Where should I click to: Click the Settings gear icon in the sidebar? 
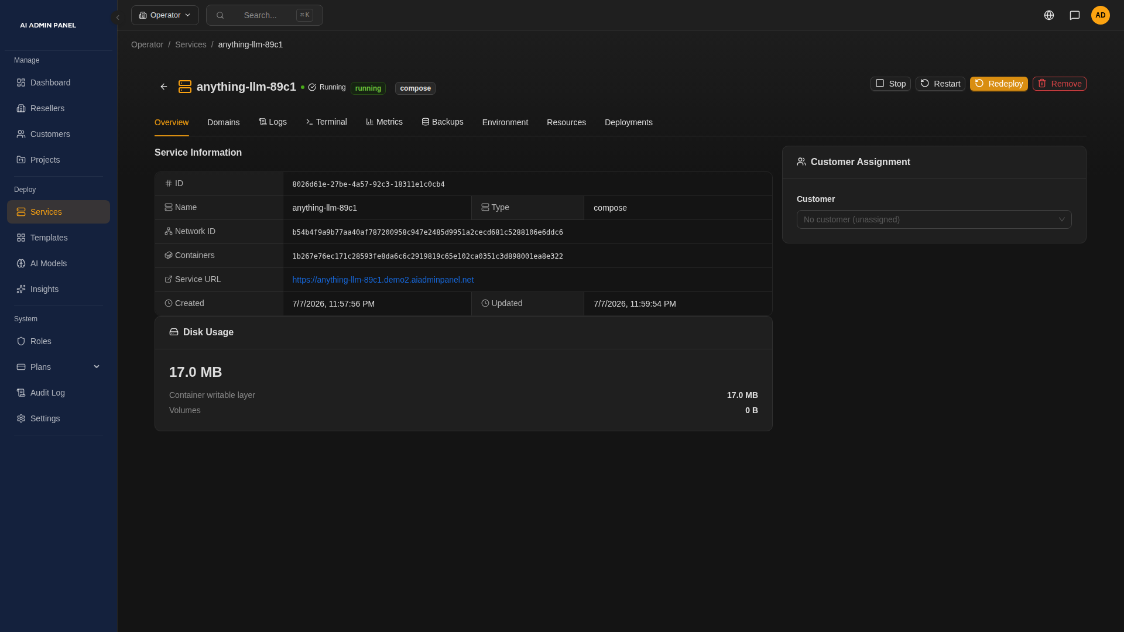[x=21, y=418]
